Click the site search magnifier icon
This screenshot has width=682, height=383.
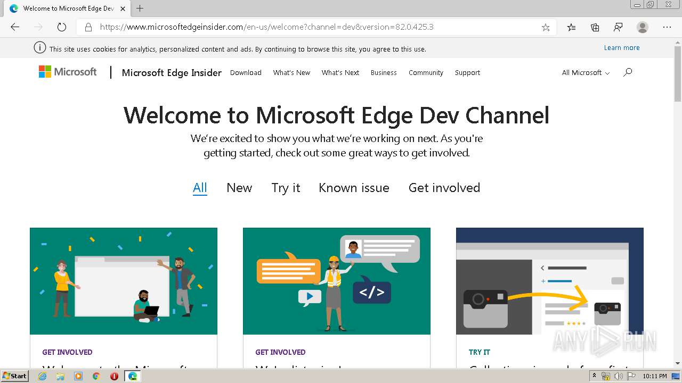pos(628,72)
